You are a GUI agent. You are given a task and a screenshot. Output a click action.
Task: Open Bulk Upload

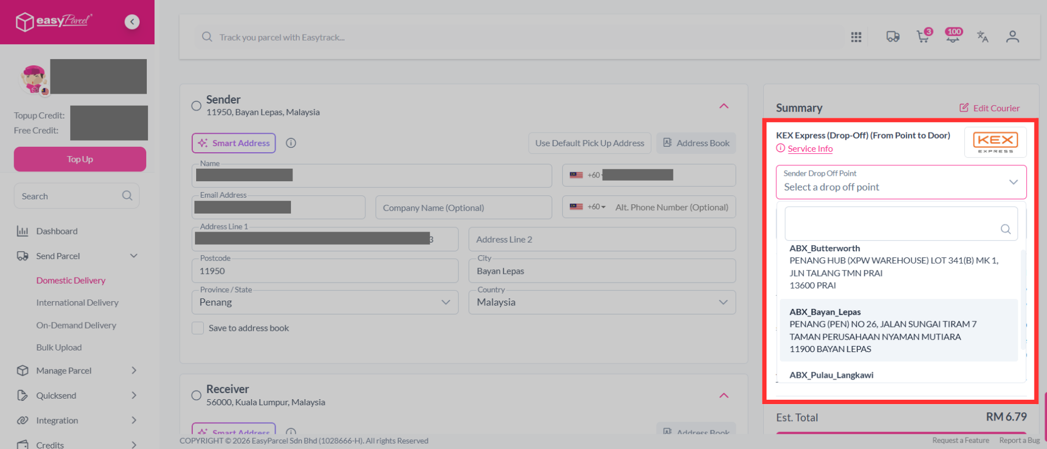tap(59, 347)
